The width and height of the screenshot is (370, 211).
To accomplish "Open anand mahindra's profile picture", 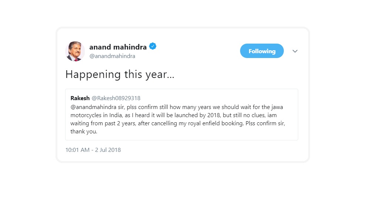I will coord(75,51).
